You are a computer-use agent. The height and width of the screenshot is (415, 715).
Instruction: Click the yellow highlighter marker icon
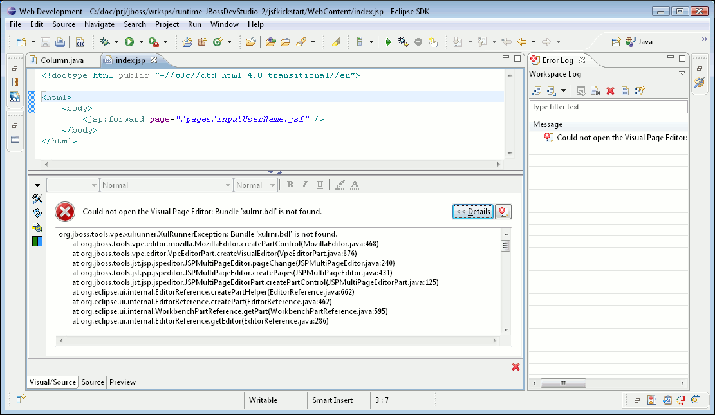[335, 42]
